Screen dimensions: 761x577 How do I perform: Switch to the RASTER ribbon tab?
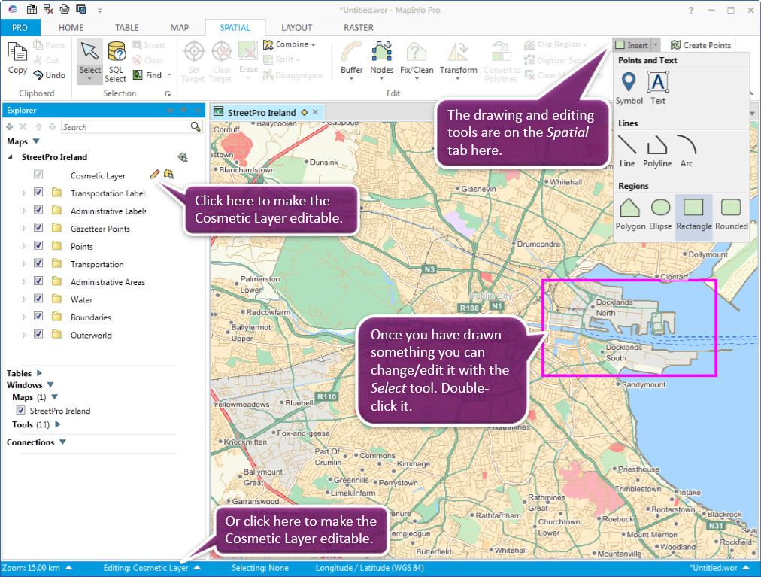click(359, 28)
